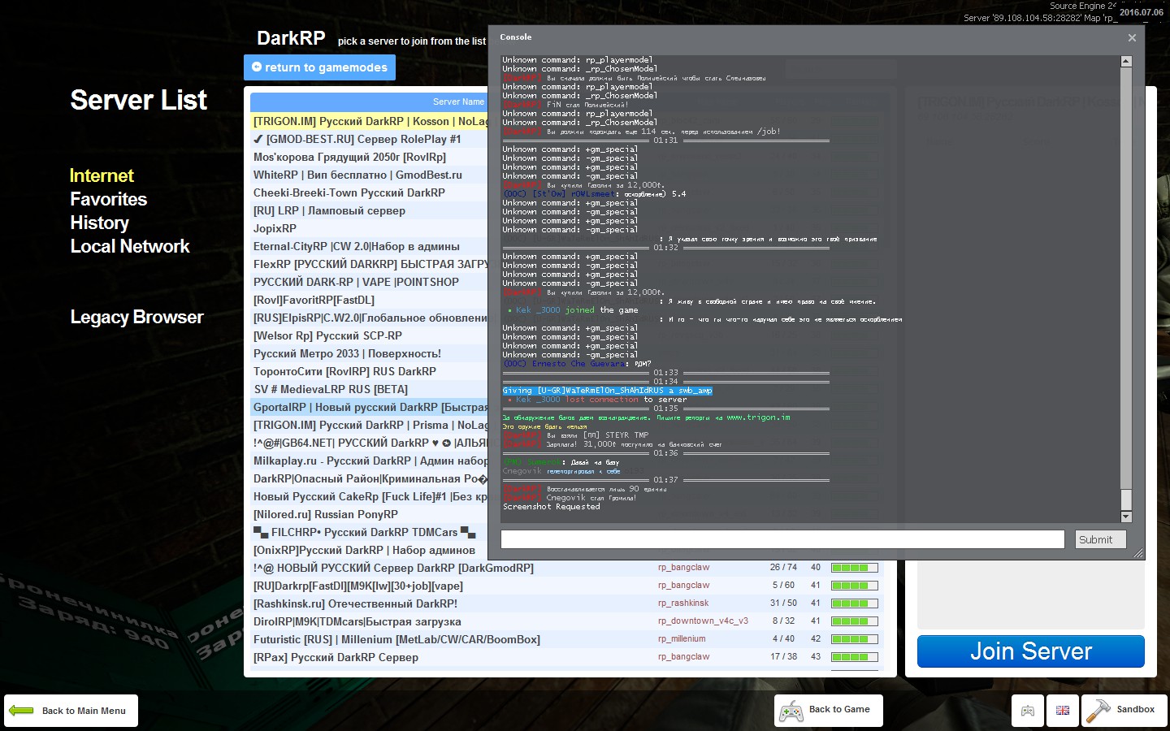Go Back to Main Menu
Image resolution: width=1170 pixels, height=731 pixels.
click(x=71, y=711)
